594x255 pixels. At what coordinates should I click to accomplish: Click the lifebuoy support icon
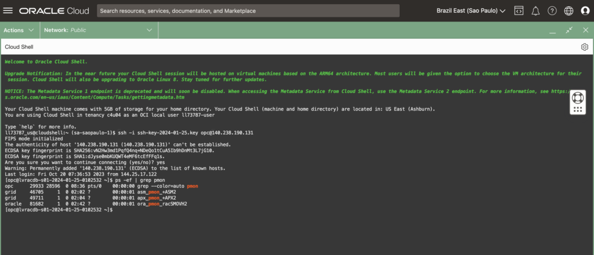[x=577, y=96]
